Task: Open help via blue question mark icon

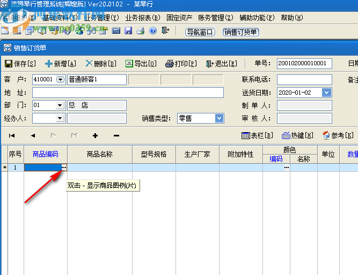Action: [x=153, y=30]
